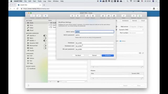Click the Publish toolbar icon
Viewport: 168px width, 94px height.
pyautogui.click(x=72, y=16)
